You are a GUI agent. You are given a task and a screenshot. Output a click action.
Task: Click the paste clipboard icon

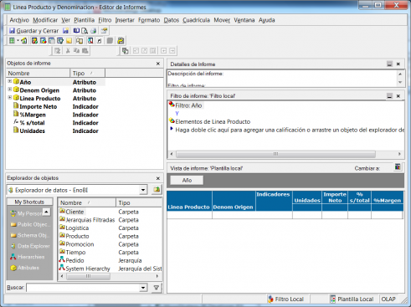(85, 51)
